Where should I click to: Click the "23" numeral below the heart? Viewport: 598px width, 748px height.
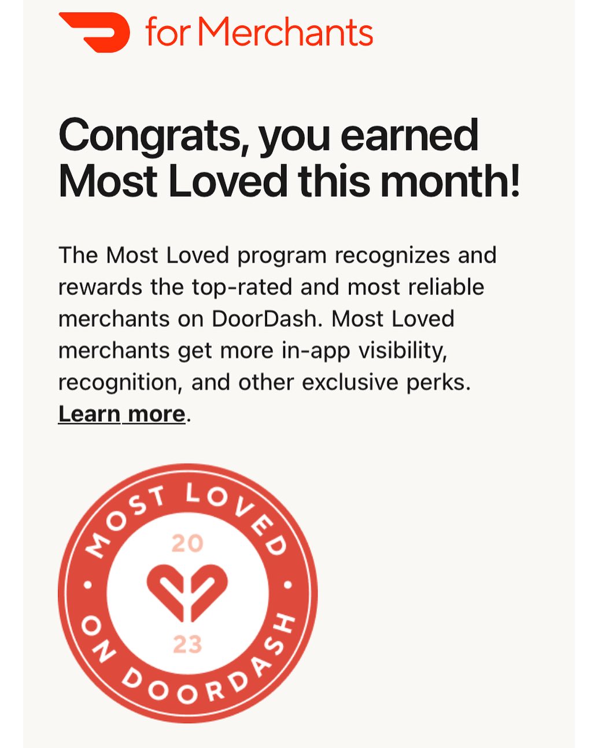(x=187, y=644)
